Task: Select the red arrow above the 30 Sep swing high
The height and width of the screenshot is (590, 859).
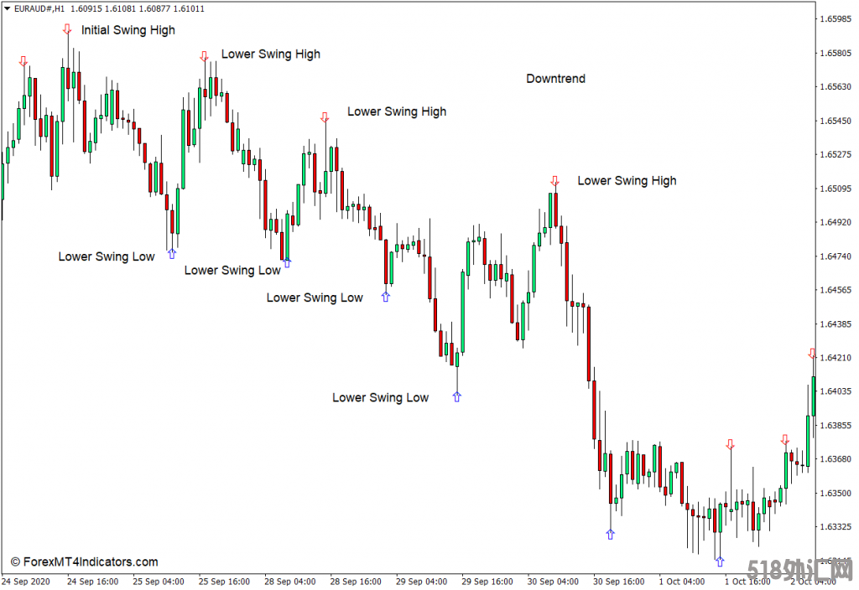Action: [x=554, y=181]
